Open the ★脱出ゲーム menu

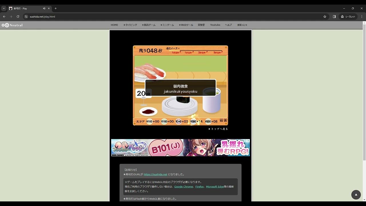point(149,25)
